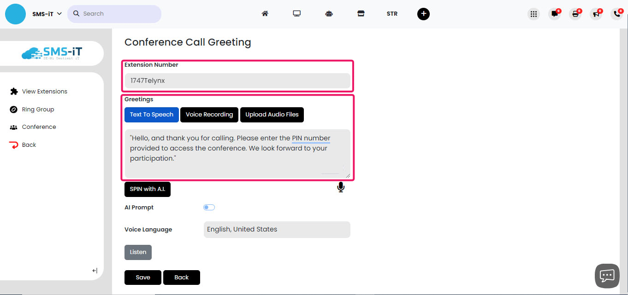
Task: Open the SMS-iT workspace dropdown
Action: pyautogui.click(x=47, y=14)
